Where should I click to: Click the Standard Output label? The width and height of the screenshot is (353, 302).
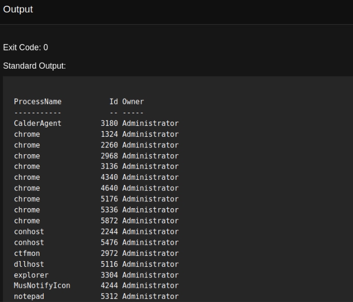click(x=34, y=66)
